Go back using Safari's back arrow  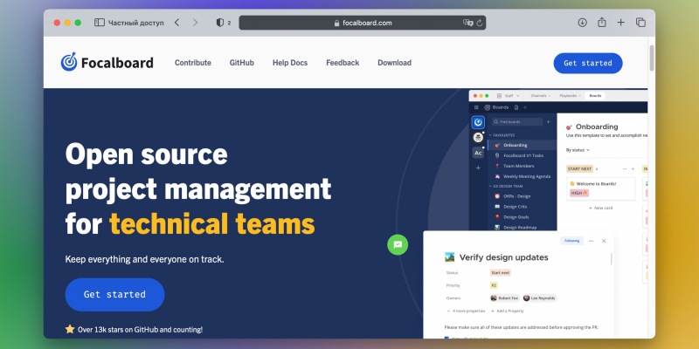[x=177, y=23]
